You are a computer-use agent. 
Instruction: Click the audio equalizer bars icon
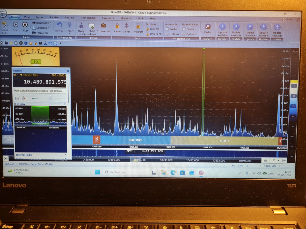17,98
